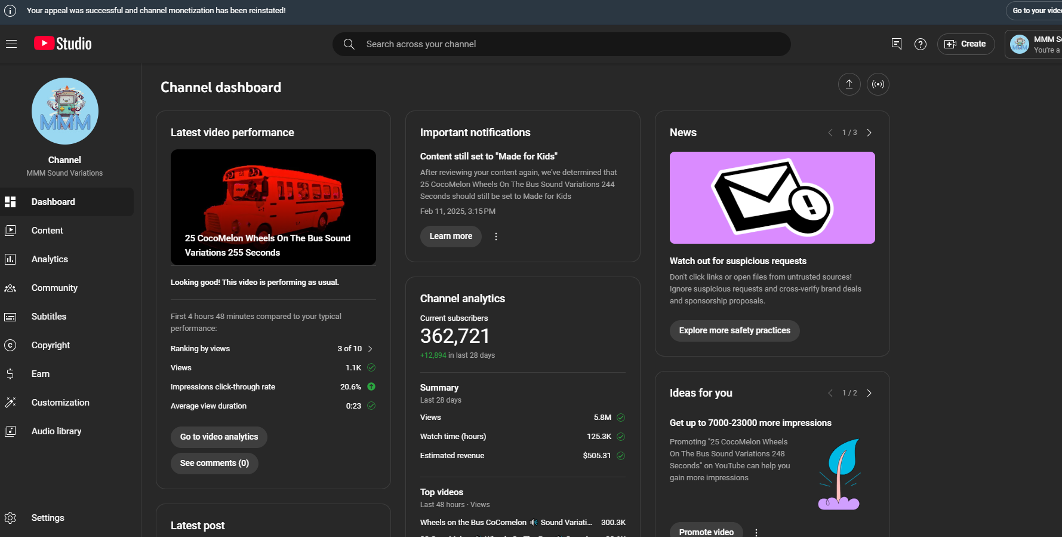Go to previous News card
1062x537 pixels.
pyautogui.click(x=830, y=133)
